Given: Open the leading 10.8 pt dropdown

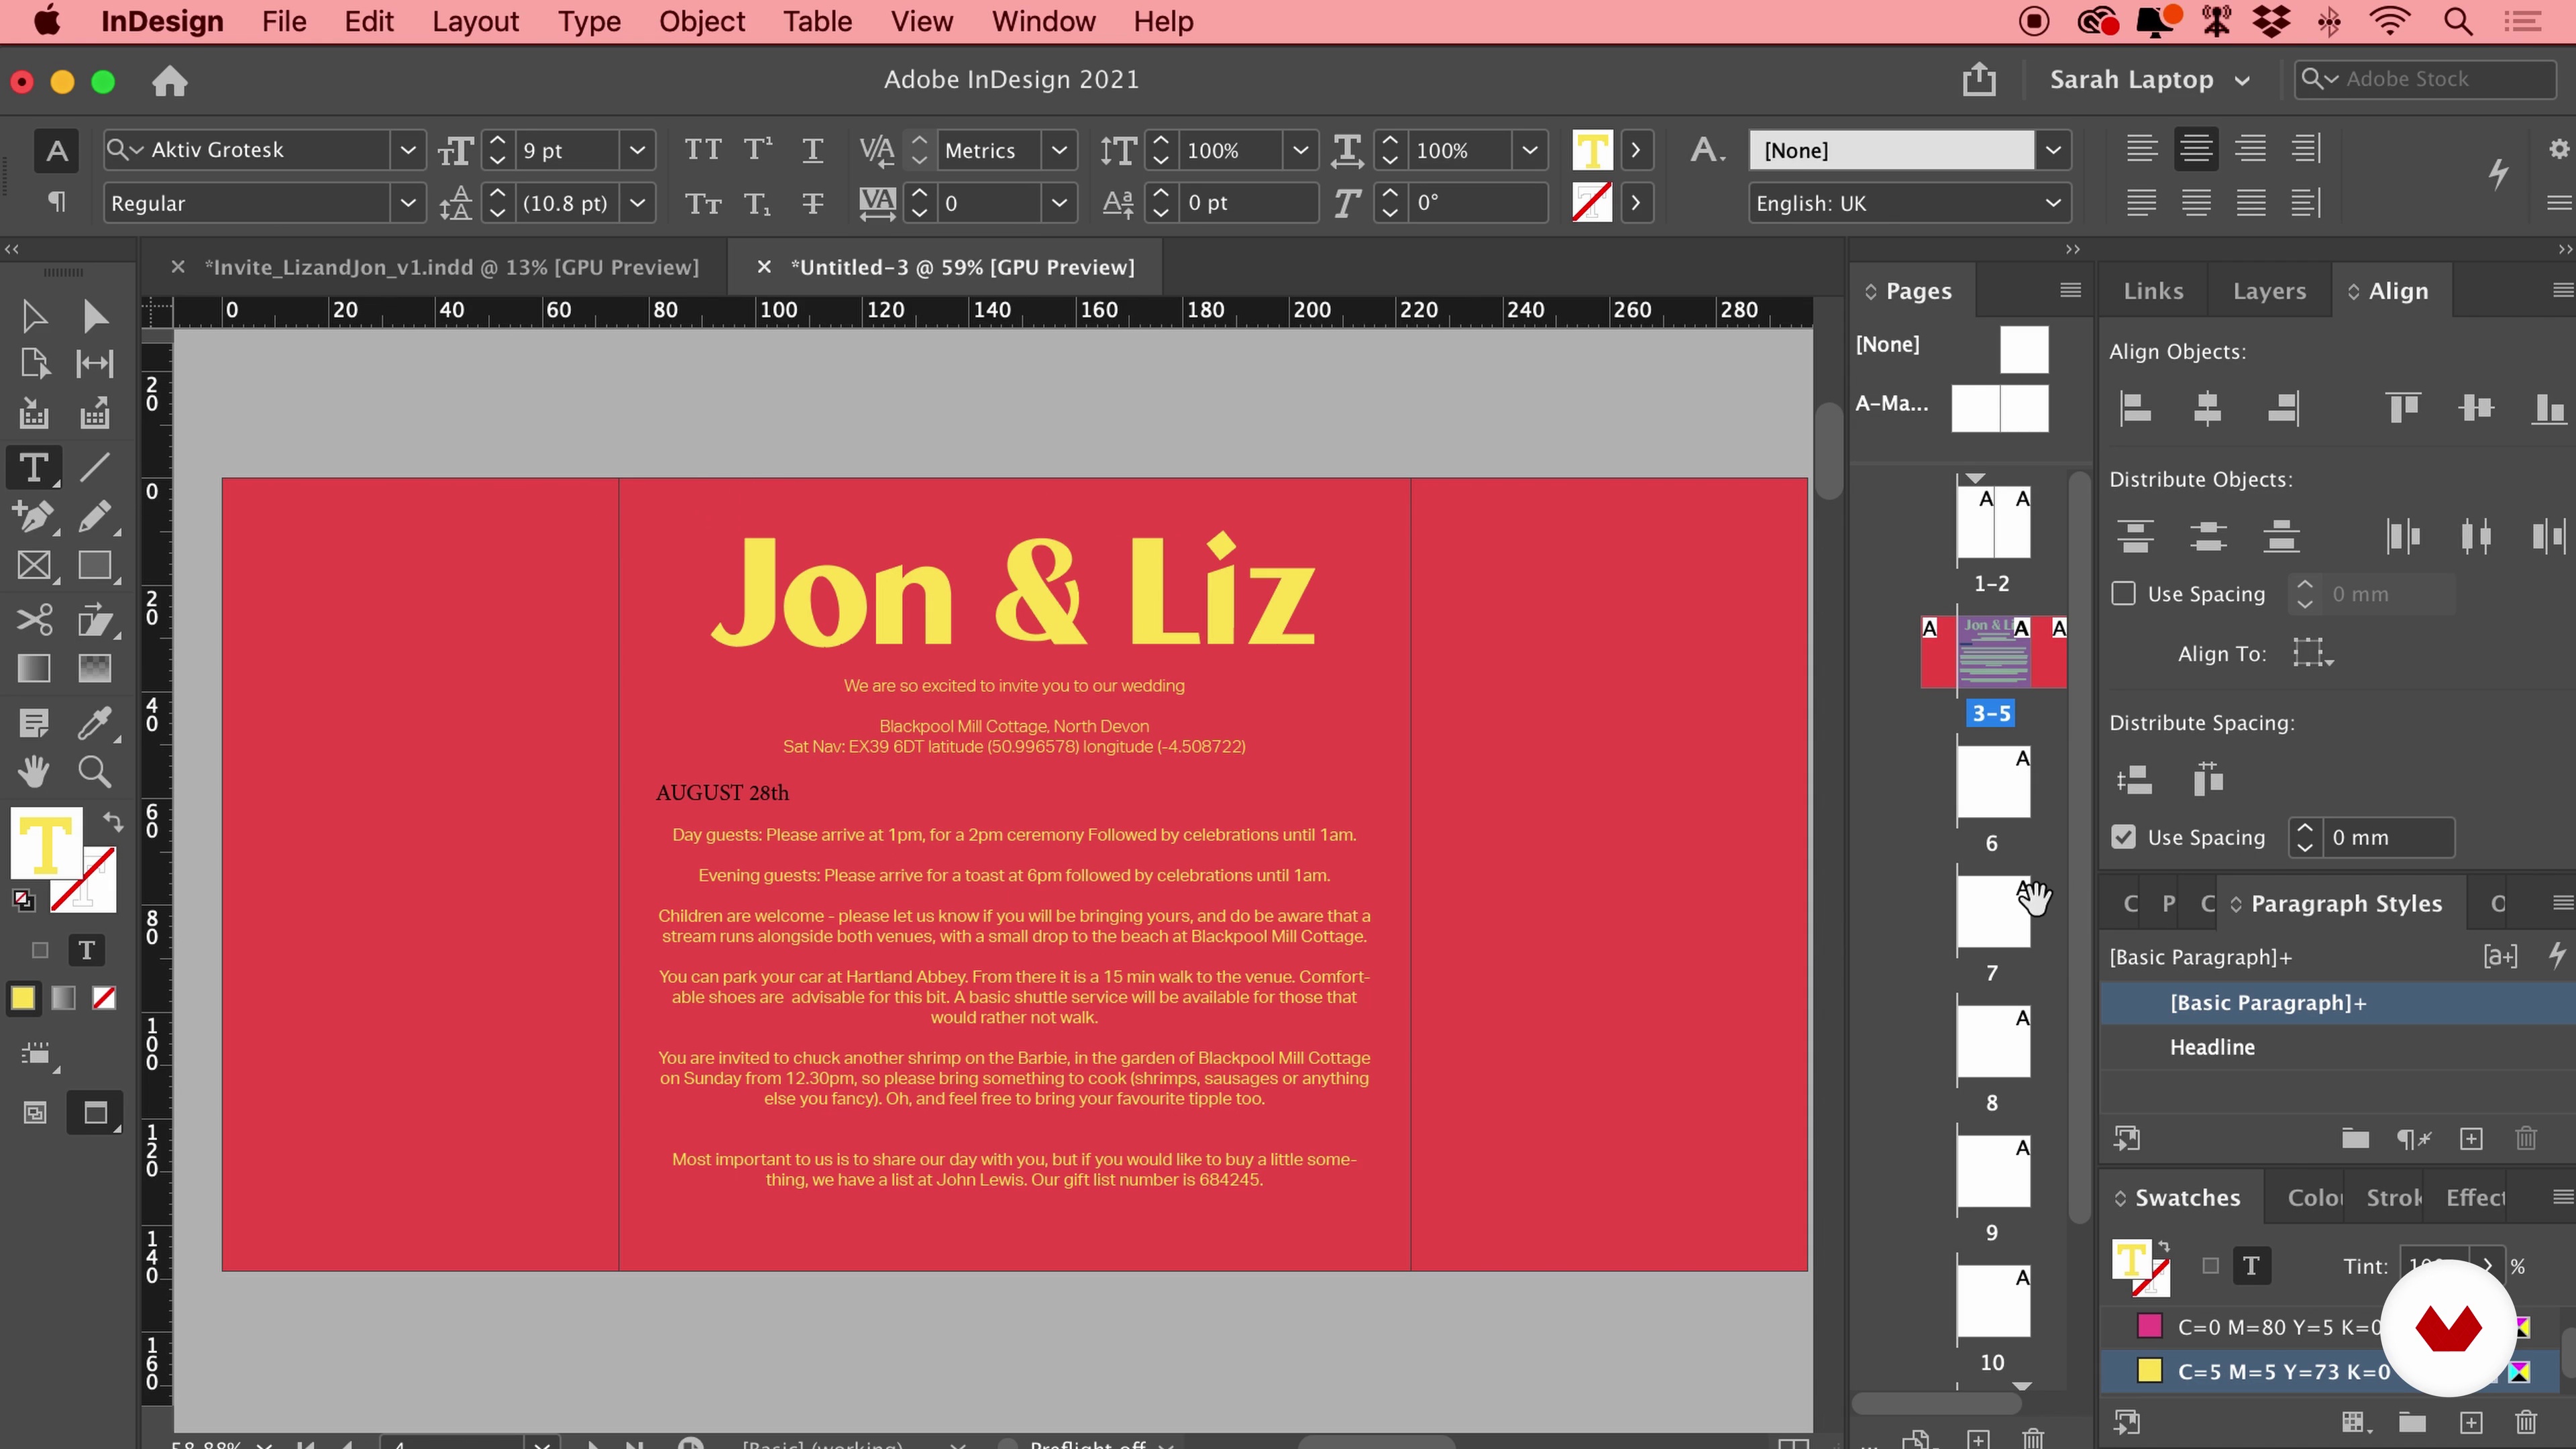Looking at the screenshot, I should pyautogui.click(x=637, y=204).
